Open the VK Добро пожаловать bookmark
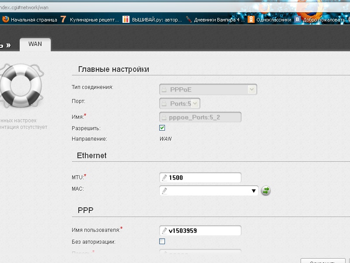 [322, 19]
